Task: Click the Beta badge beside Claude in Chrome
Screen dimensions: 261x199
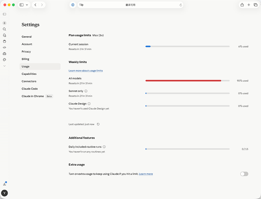Action: [49, 96]
